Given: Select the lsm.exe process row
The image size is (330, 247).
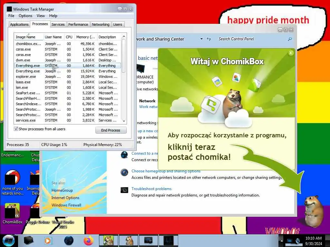Looking at the screenshot, I should coord(67,87).
